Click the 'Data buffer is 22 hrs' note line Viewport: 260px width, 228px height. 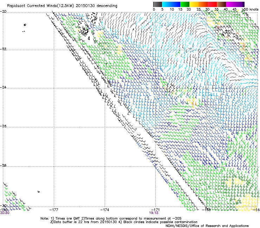(x=124, y=222)
